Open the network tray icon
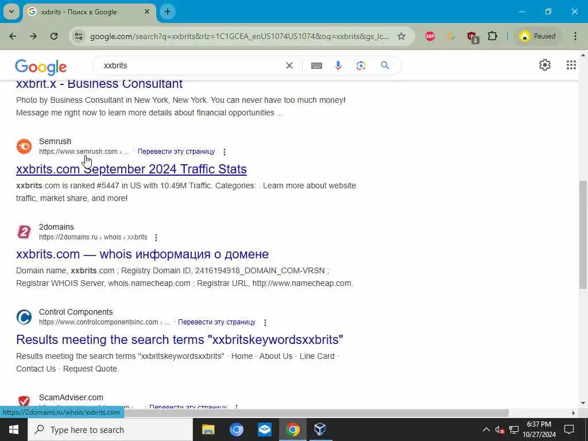This screenshot has height=441, width=588. [x=514, y=430]
